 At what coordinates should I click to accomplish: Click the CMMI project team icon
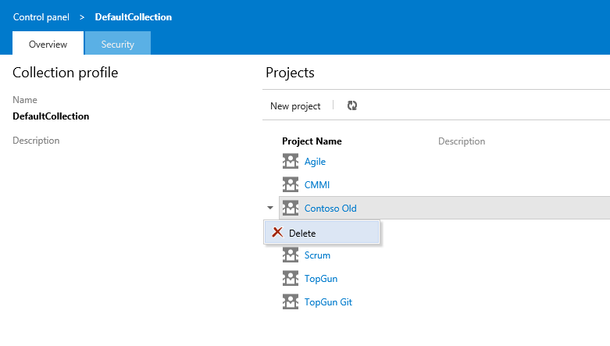[x=291, y=184]
